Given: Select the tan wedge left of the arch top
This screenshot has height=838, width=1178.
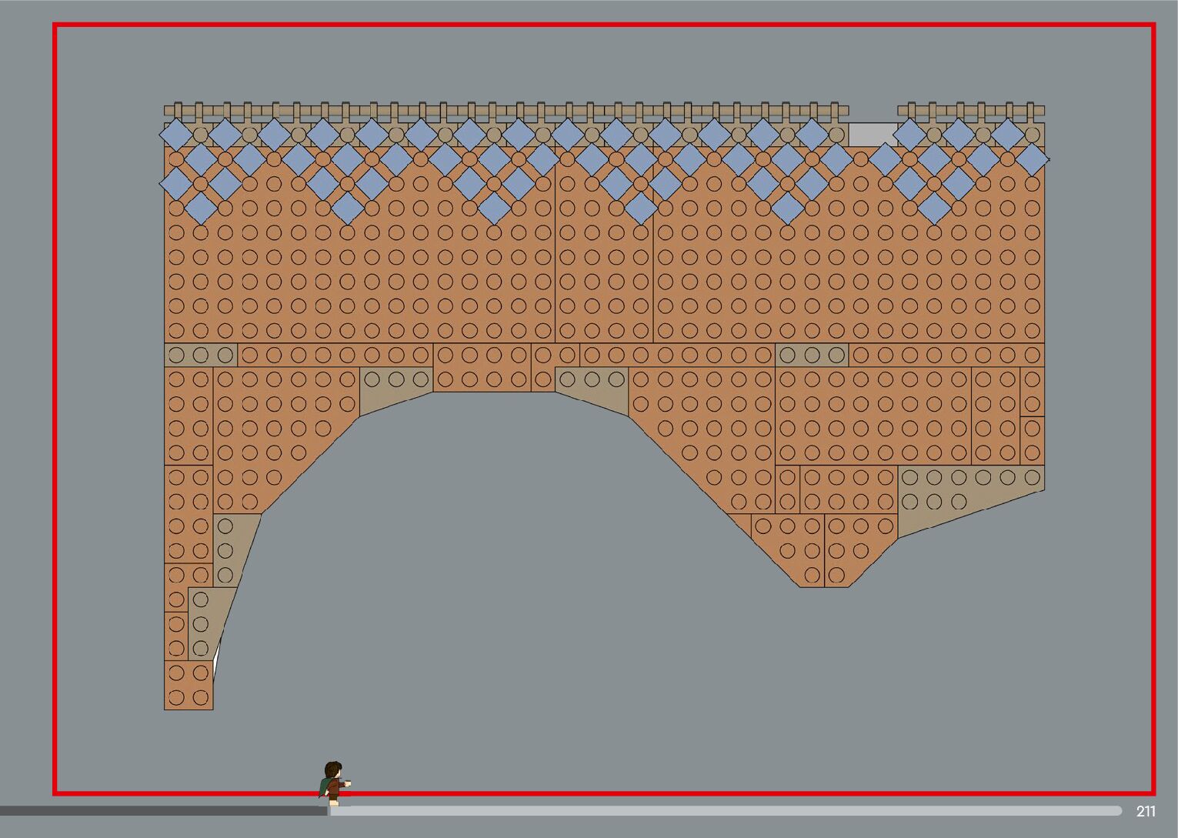Looking at the screenshot, I should click(394, 389).
